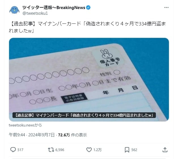Open the 午前9:44 · 2024年9月7日 timestamp

click(x=32, y=135)
